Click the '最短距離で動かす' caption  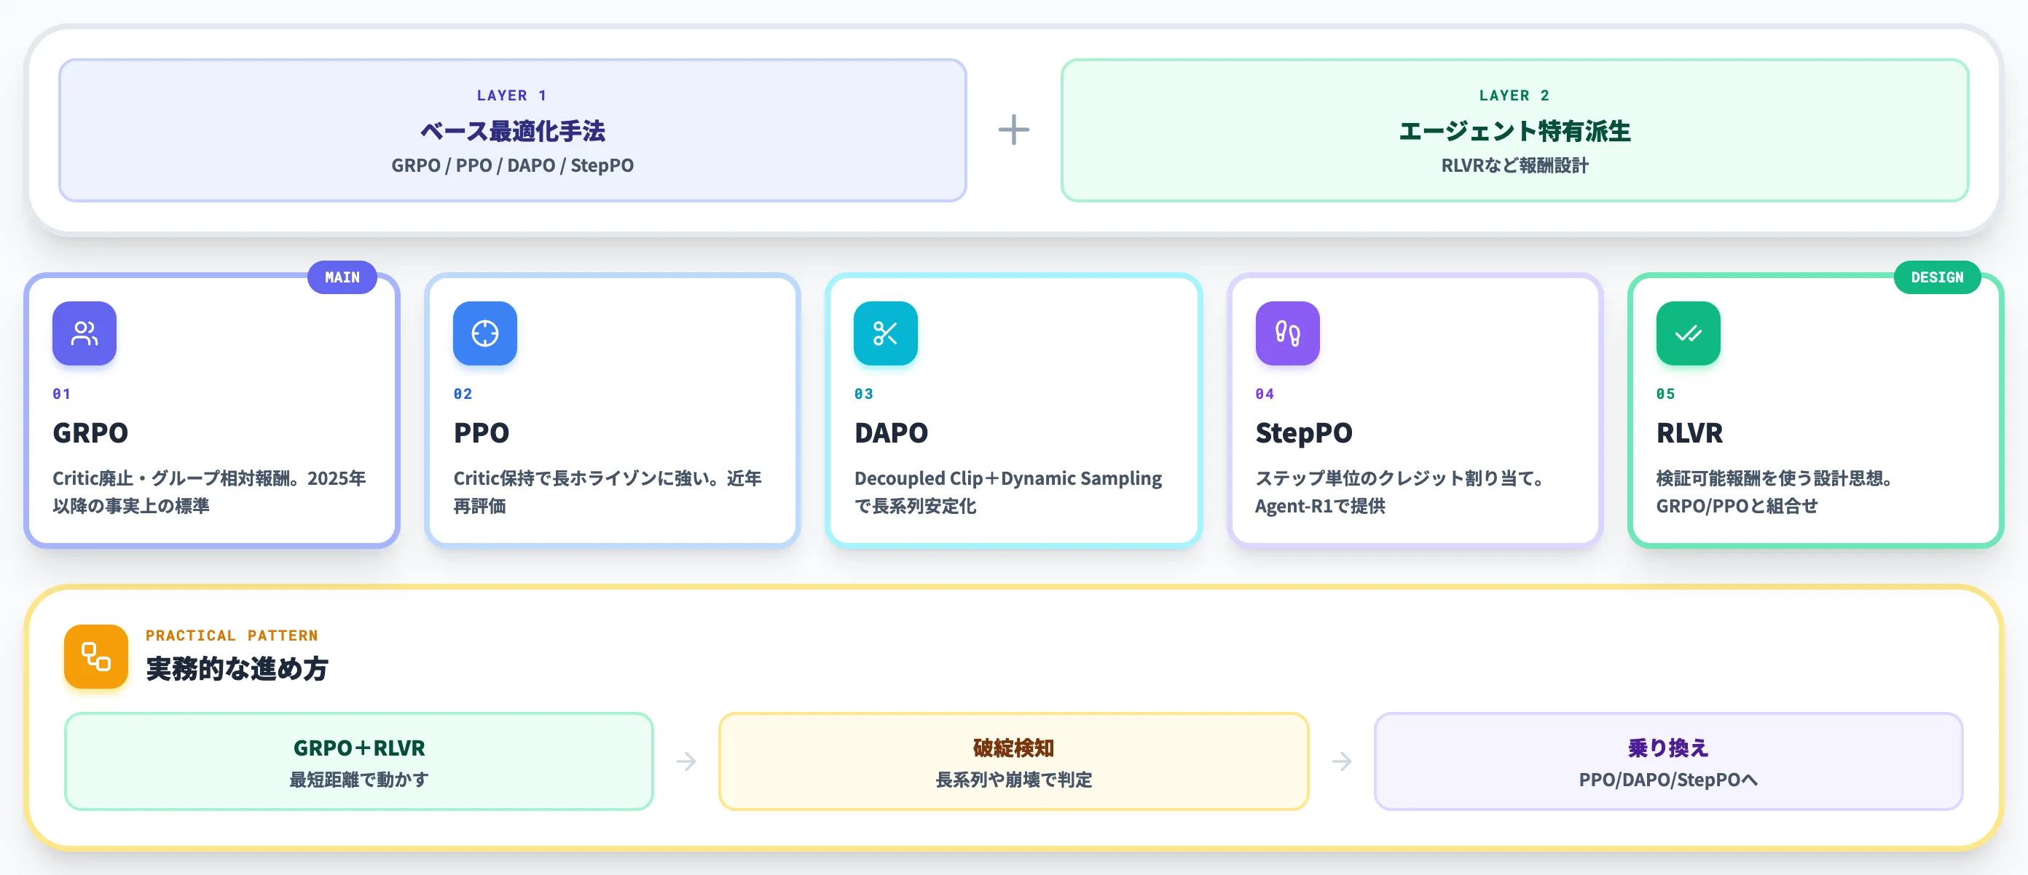click(x=359, y=780)
